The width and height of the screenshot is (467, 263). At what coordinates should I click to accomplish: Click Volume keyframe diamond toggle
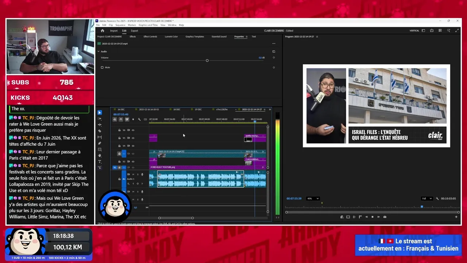pos(274,58)
